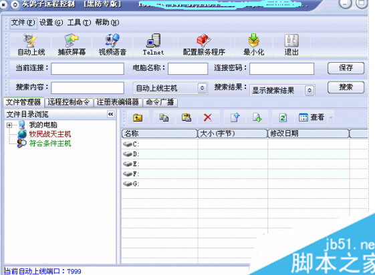Image resolution: width=375 pixels, height=275 pixels.
Task: Click the 保存 button
Action: (x=346, y=68)
